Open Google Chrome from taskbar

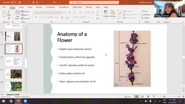point(11,101)
